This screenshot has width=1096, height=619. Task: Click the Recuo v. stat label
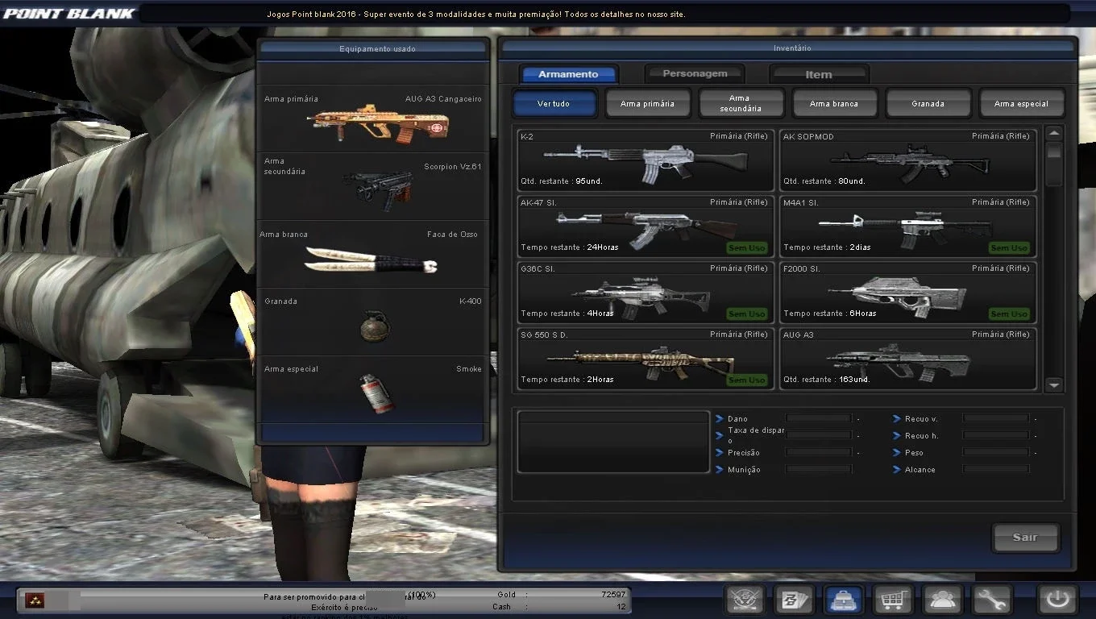921,419
